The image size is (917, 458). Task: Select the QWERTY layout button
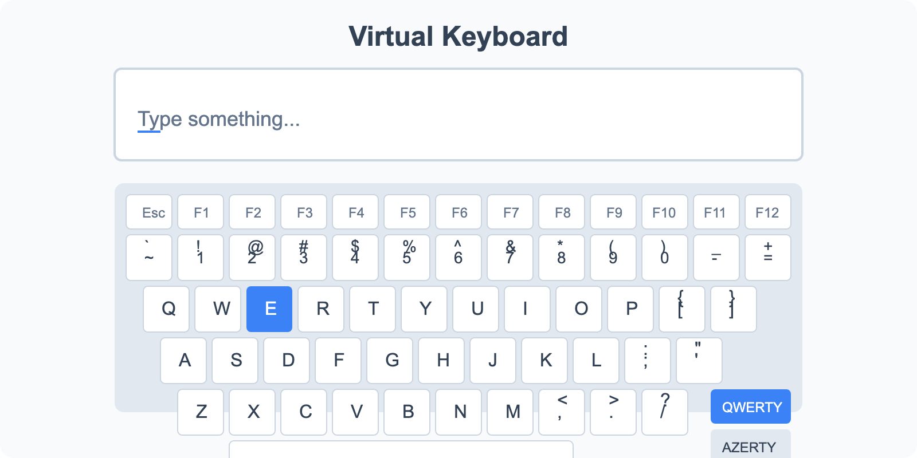(750, 406)
